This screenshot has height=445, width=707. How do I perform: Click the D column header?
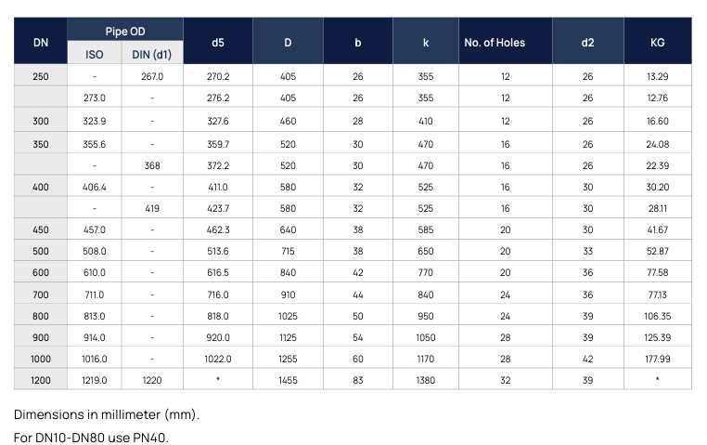[288, 43]
